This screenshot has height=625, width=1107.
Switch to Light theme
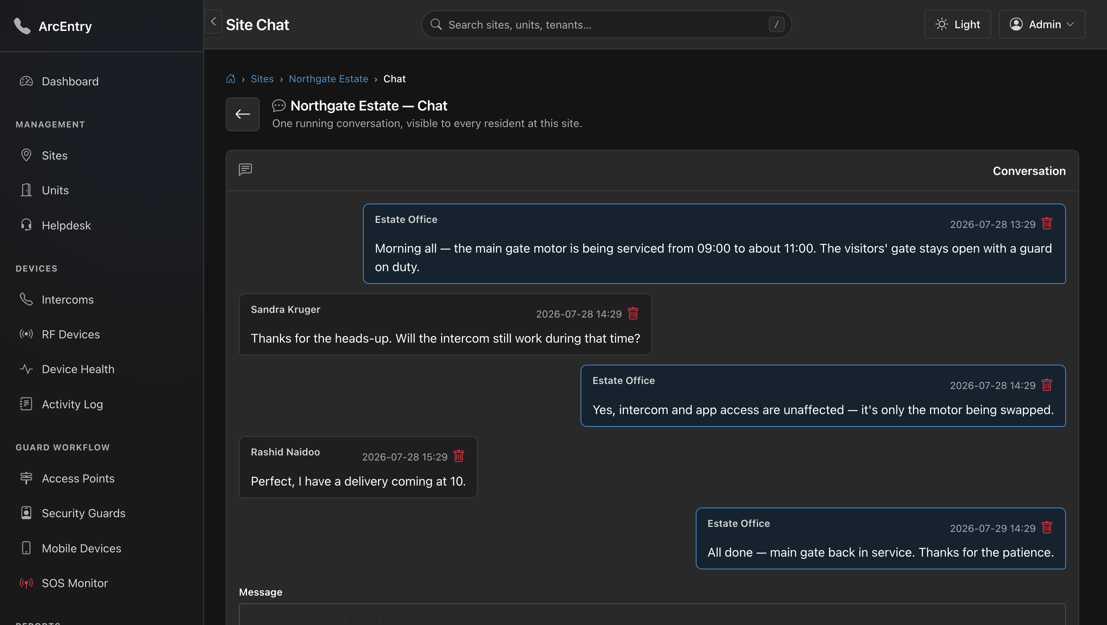(x=957, y=24)
